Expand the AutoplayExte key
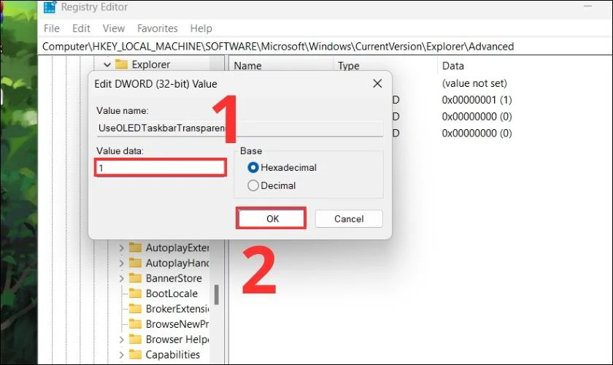613x365 pixels. point(121,248)
